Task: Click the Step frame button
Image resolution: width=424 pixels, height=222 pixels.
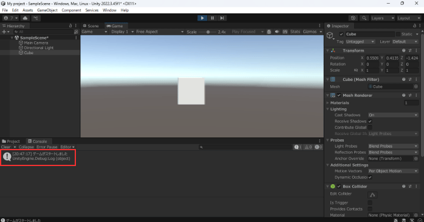Action: point(222,18)
